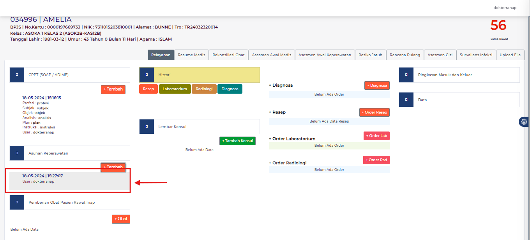Screen dimensions: 530x240
Task: Click the icon beside Ringkasan Masuk dan Keluar
Action: coord(406,75)
